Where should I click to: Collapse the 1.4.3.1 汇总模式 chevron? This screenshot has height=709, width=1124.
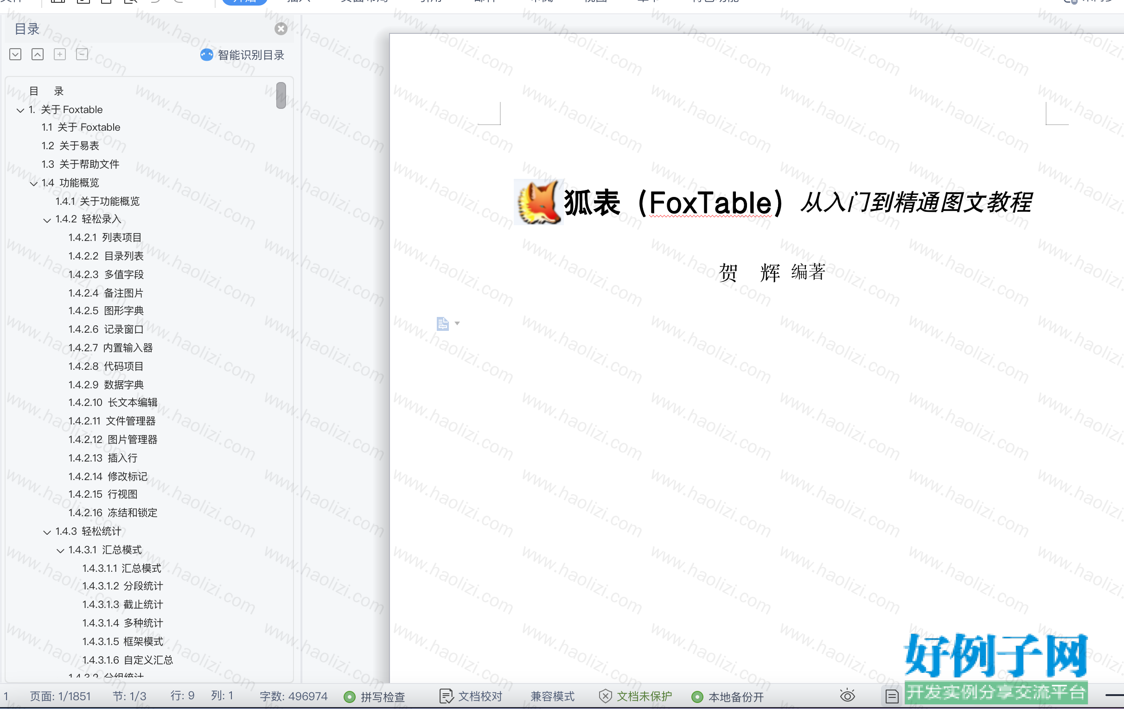click(60, 551)
